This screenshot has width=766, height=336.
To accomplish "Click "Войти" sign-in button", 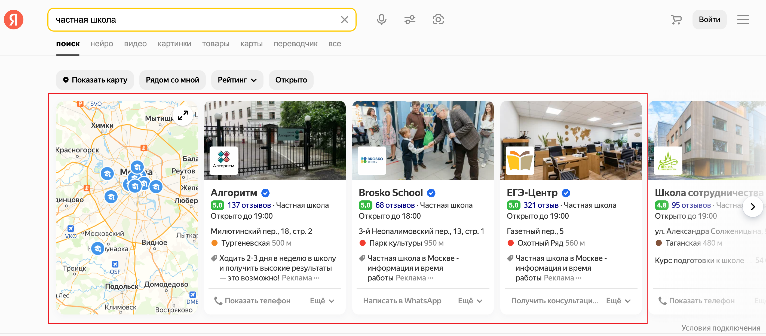I will pos(709,20).
